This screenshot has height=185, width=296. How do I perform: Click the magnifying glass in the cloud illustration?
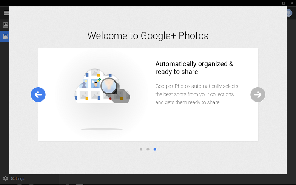tap(109, 86)
